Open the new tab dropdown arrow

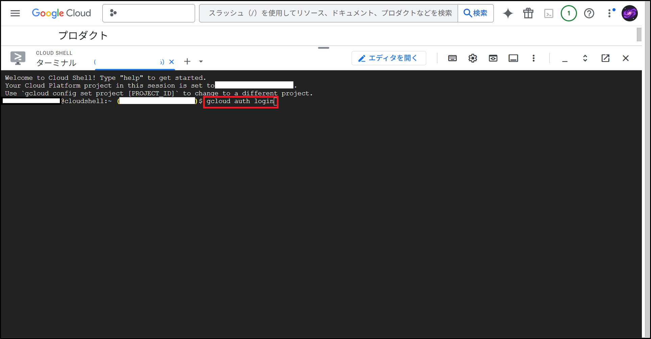pyautogui.click(x=201, y=61)
